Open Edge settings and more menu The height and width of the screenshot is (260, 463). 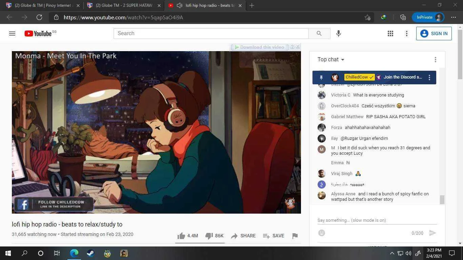coord(454,17)
